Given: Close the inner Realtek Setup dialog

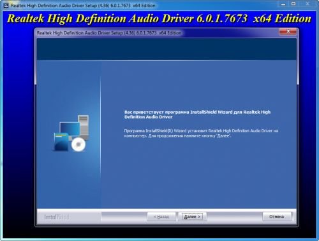Looking at the screenshot, I should pyautogui.click(x=288, y=32).
